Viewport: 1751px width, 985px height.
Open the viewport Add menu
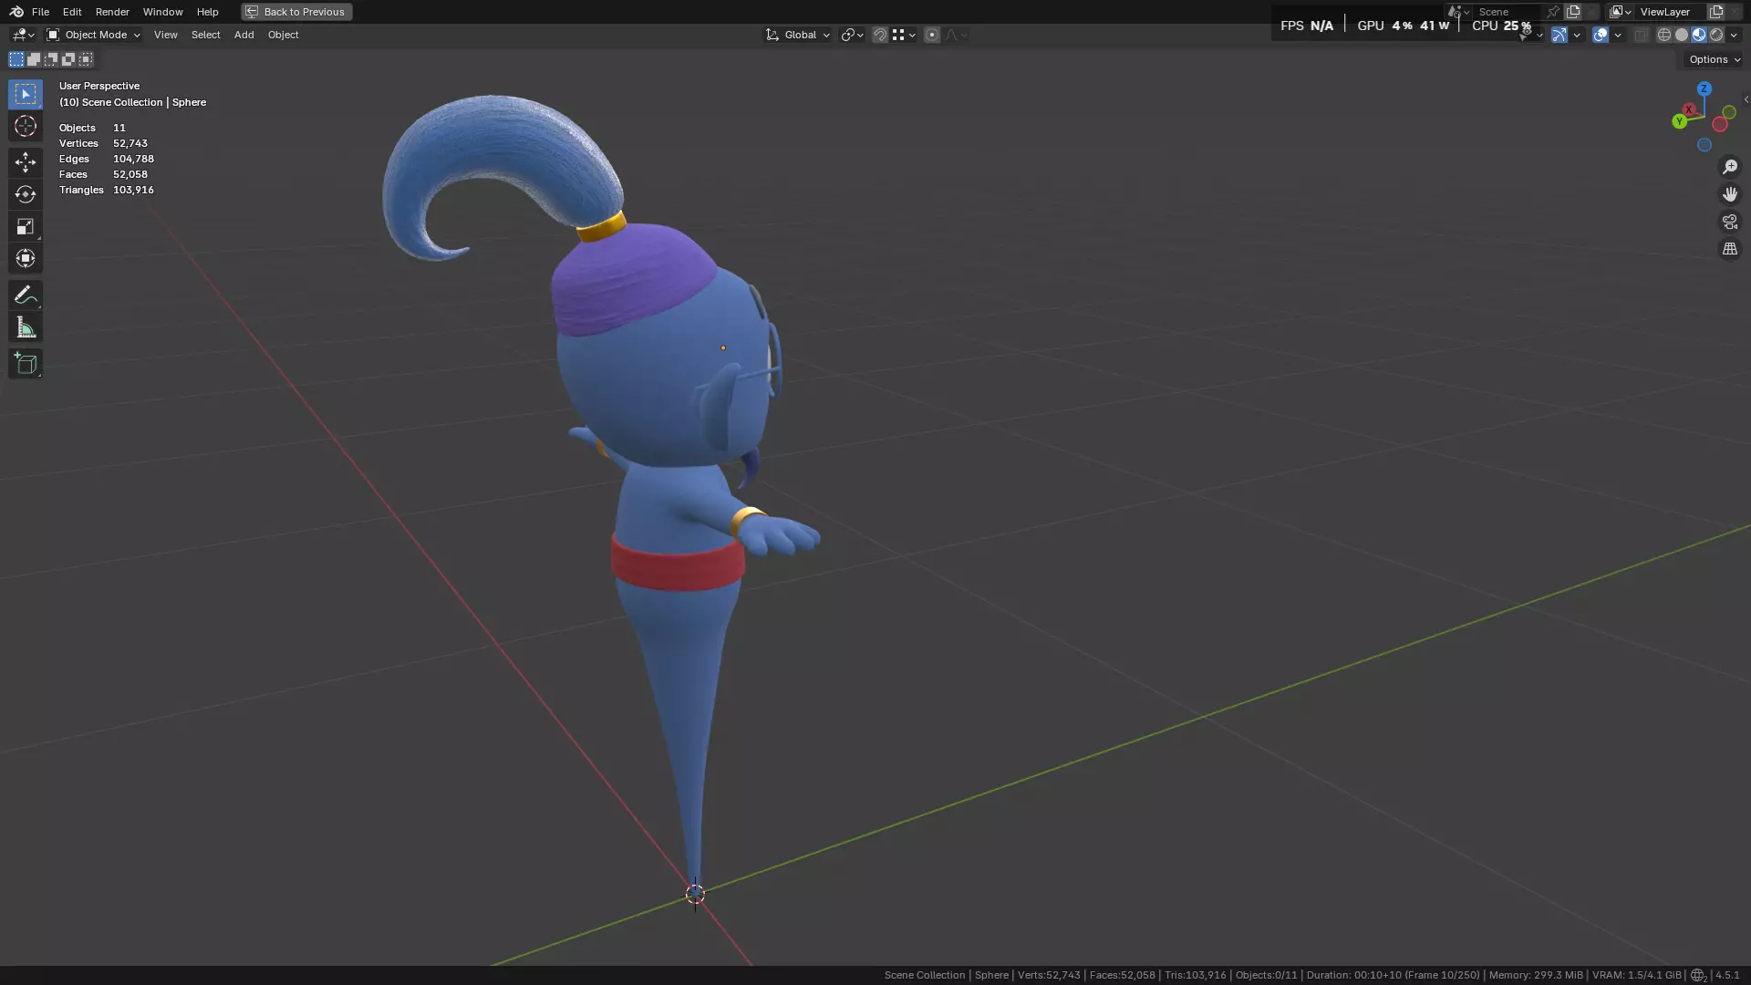(243, 35)
